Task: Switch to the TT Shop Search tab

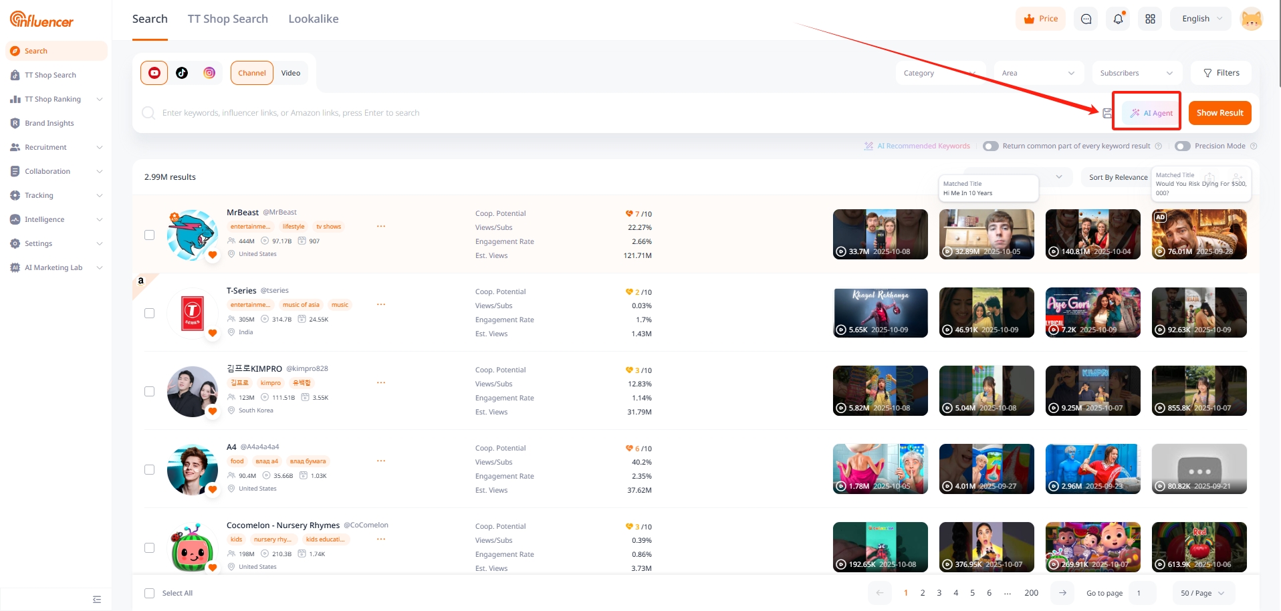Action: point(227,19)
